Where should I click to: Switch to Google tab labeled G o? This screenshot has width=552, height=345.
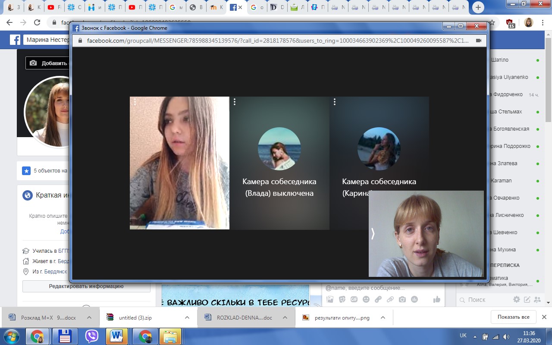pos(257,7)
